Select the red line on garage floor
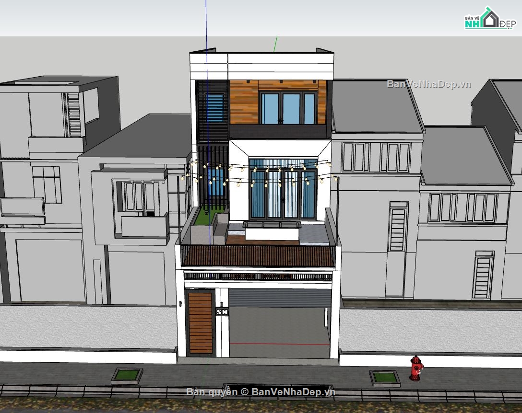The width and height of the screenshot is (522, 413). click(279, 344)
